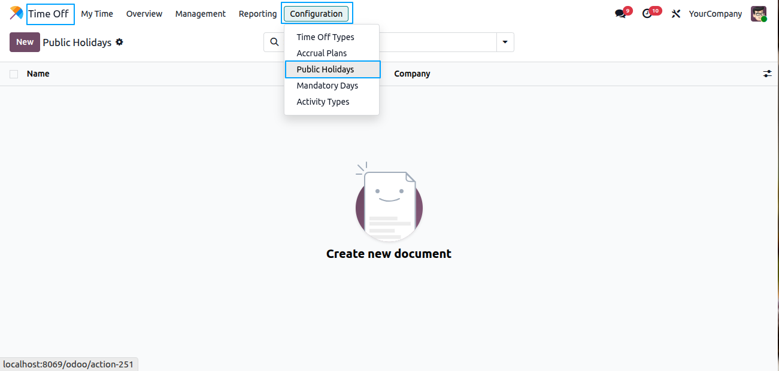Screen dimensions: 779x371
Task: Open the Reporting menu
Action: click(x=257, y=14)
